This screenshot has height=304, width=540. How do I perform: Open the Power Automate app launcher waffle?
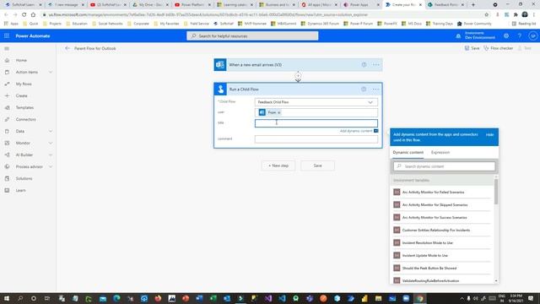7,35
